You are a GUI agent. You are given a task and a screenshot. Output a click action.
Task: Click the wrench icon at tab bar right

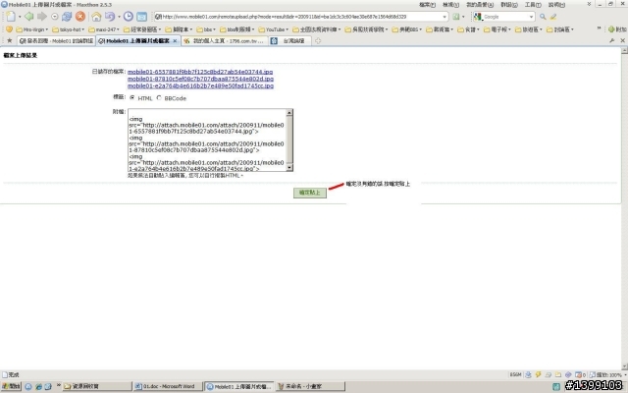(612, 41)
